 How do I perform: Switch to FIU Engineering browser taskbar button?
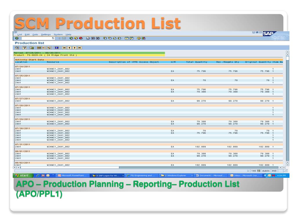click(x=142, y=175)
